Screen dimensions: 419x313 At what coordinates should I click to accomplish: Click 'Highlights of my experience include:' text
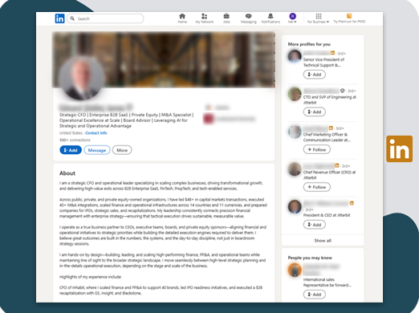tap(91, 277)
